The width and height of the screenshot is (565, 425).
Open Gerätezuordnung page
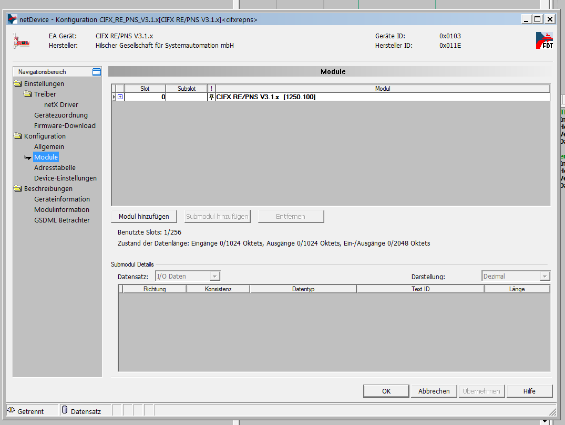(x=61, y=115)
